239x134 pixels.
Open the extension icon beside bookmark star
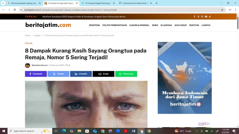coord(230,10)
